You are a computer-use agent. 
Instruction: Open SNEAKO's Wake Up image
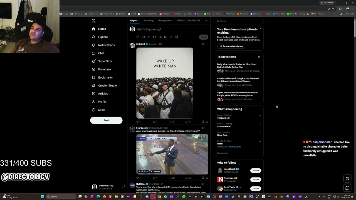165,83
